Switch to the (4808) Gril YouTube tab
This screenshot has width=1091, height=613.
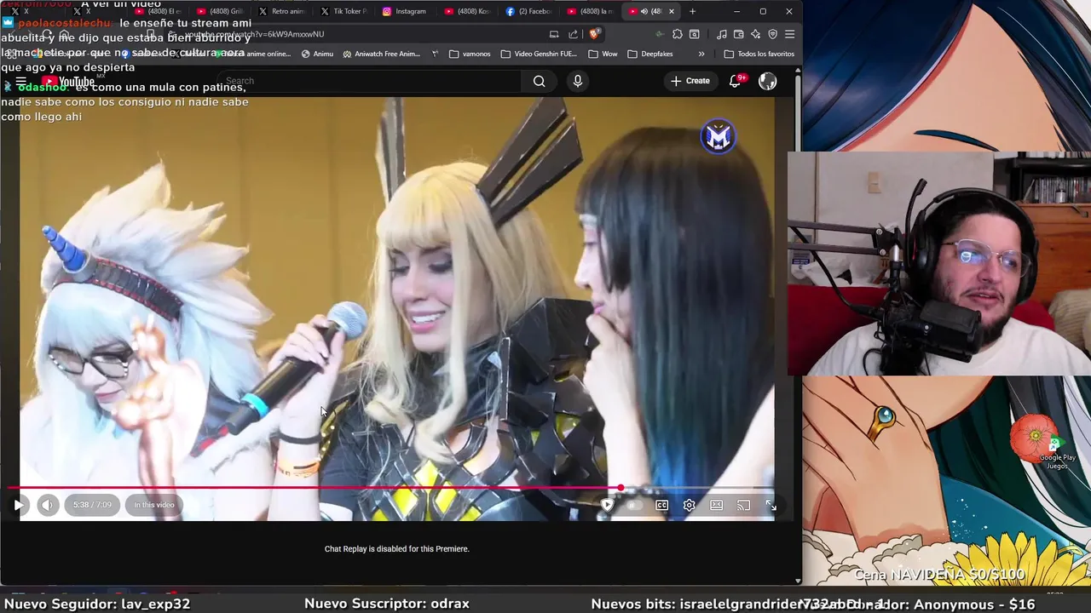click(219, 11)
